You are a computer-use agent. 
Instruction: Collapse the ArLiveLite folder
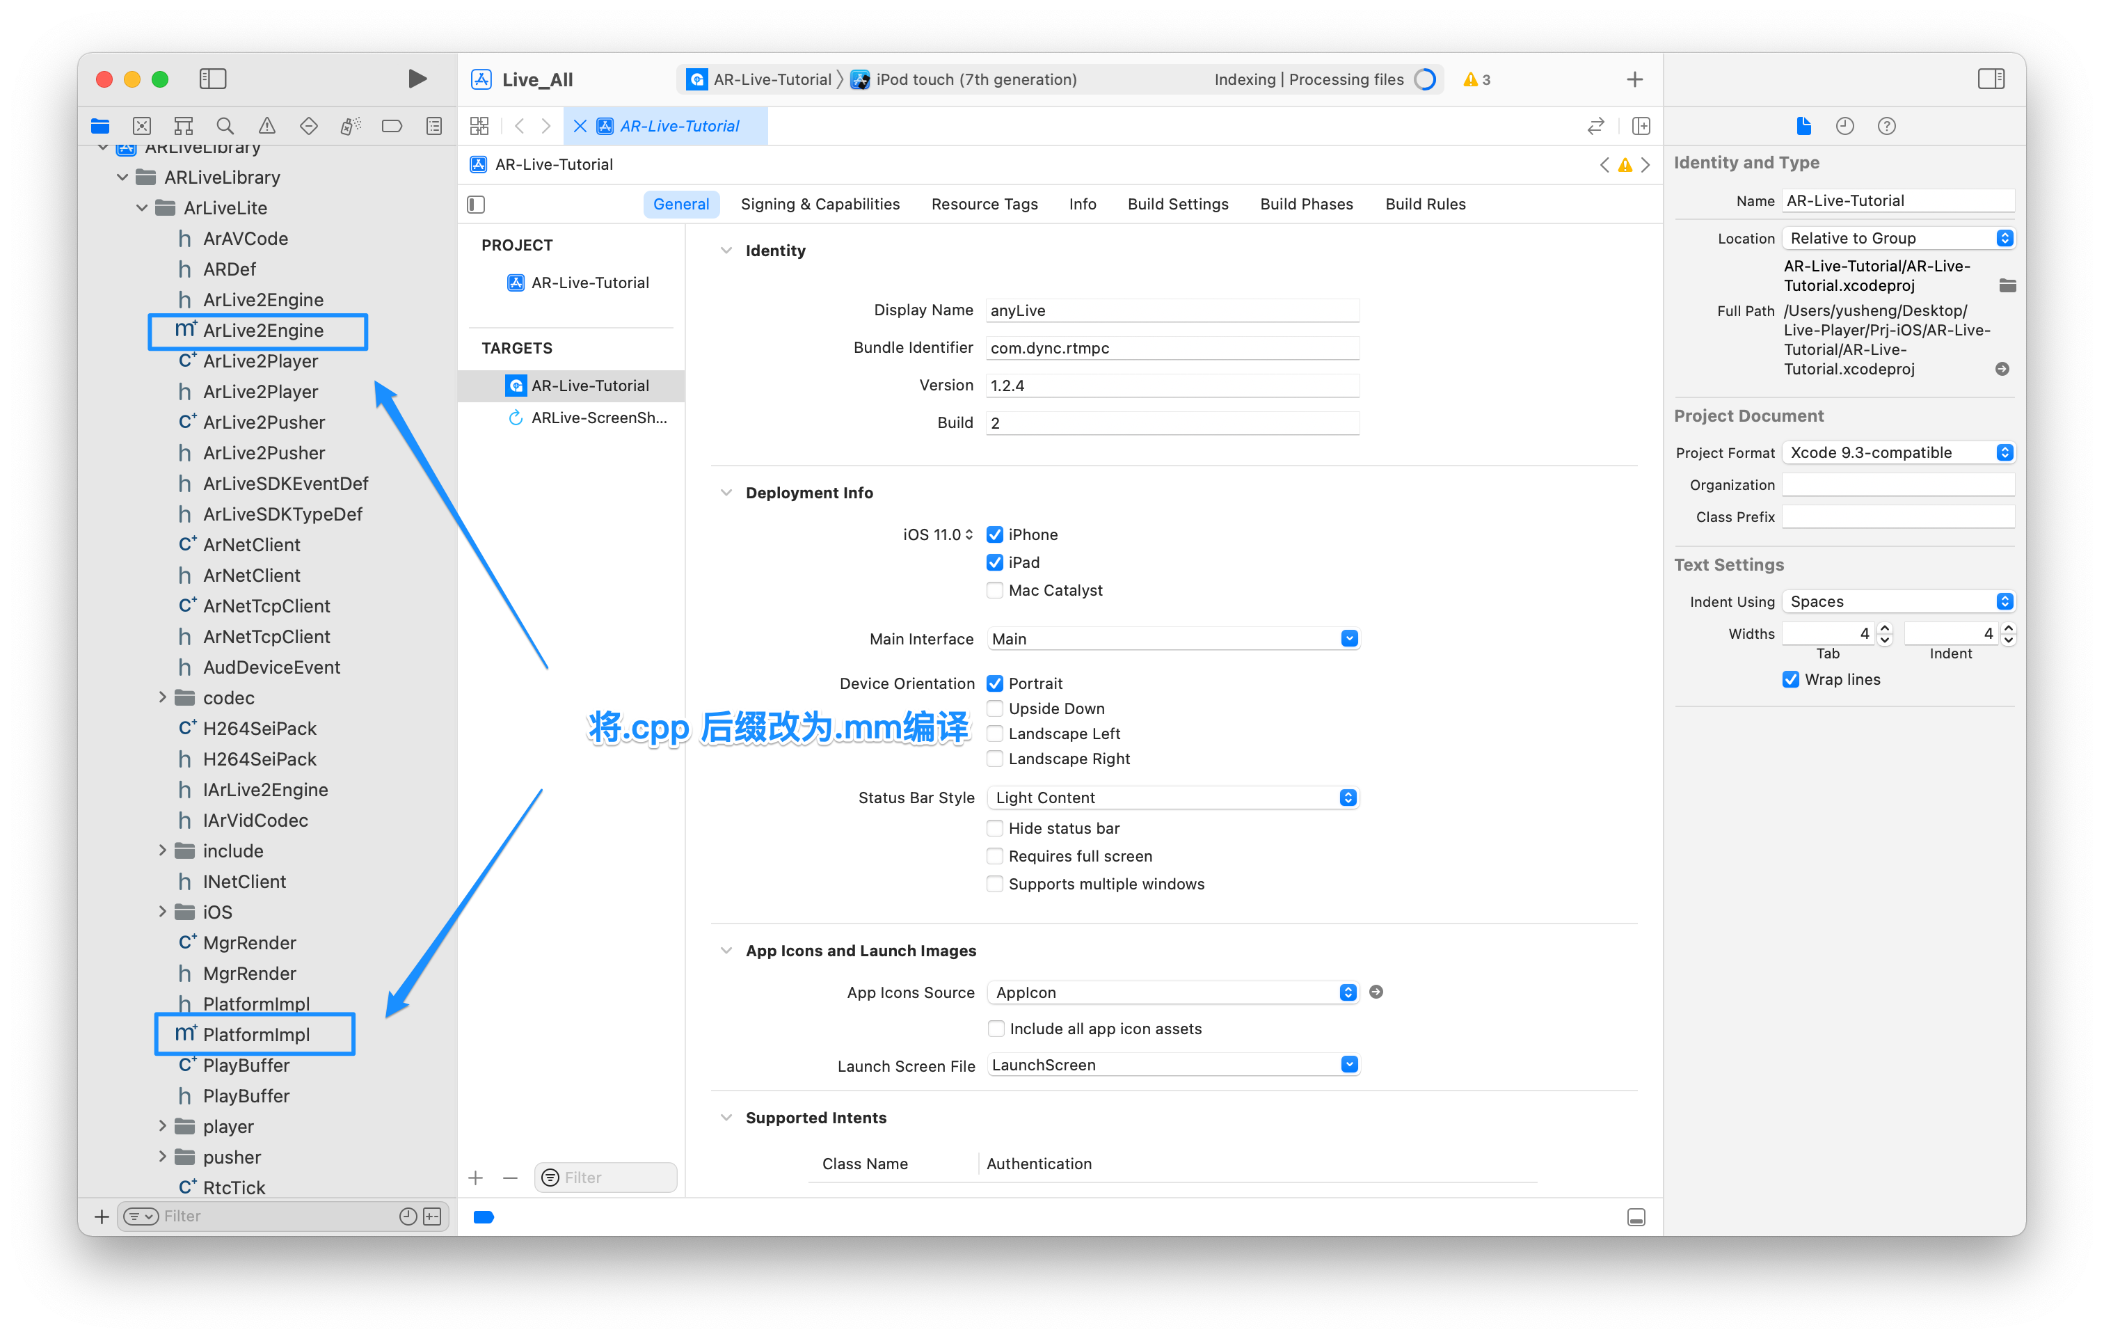click(x=141, y=208)
